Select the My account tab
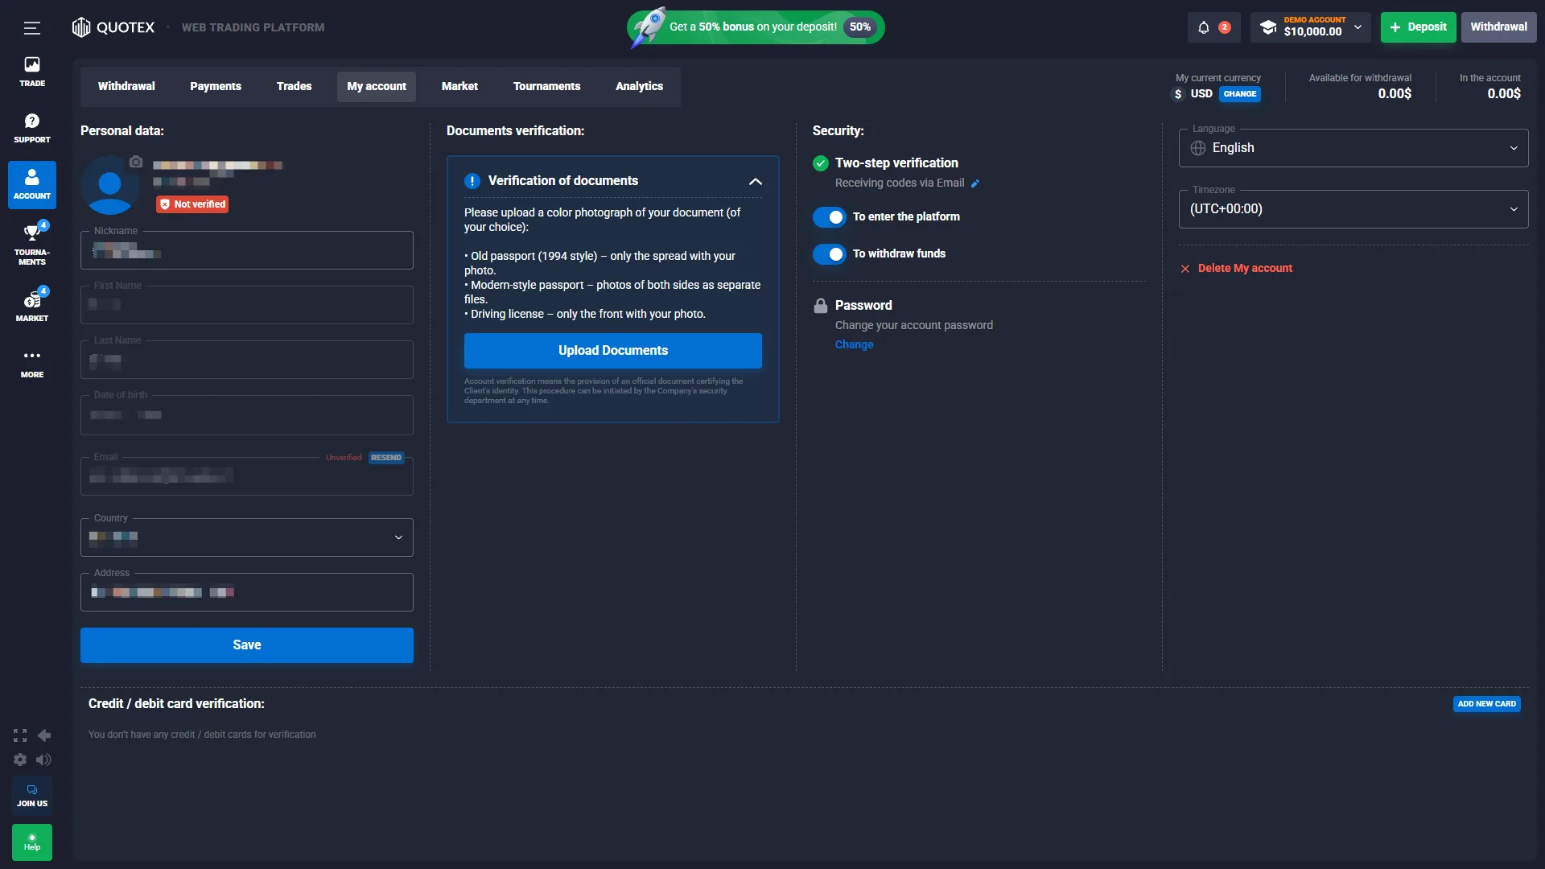 pos(377,87)
